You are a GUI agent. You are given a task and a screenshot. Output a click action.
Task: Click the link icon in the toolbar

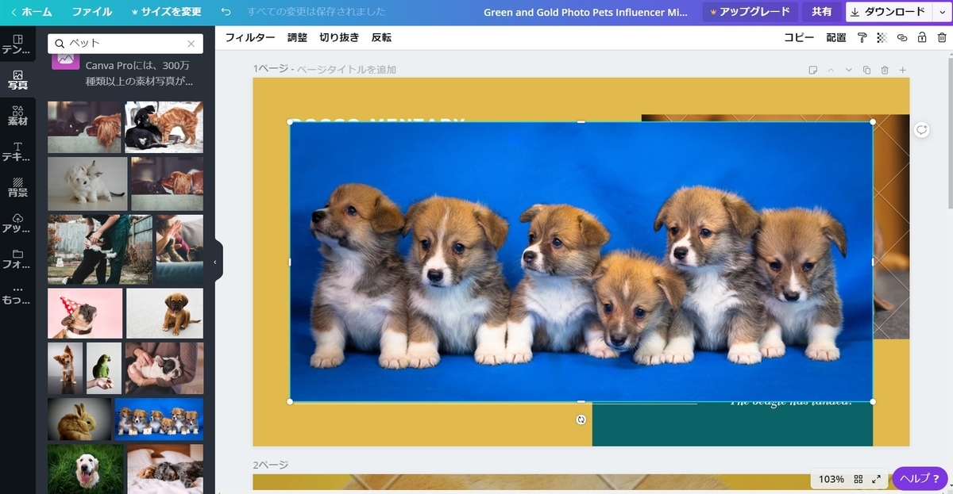tap(901, 37)
